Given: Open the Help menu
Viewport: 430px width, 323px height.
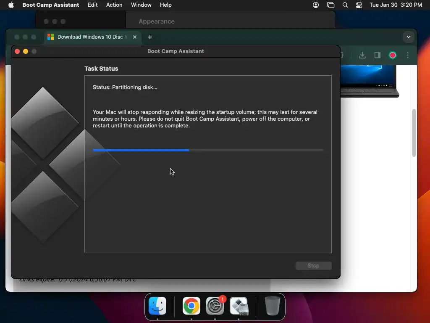Looking at the screenshot, I should [165, 5].
